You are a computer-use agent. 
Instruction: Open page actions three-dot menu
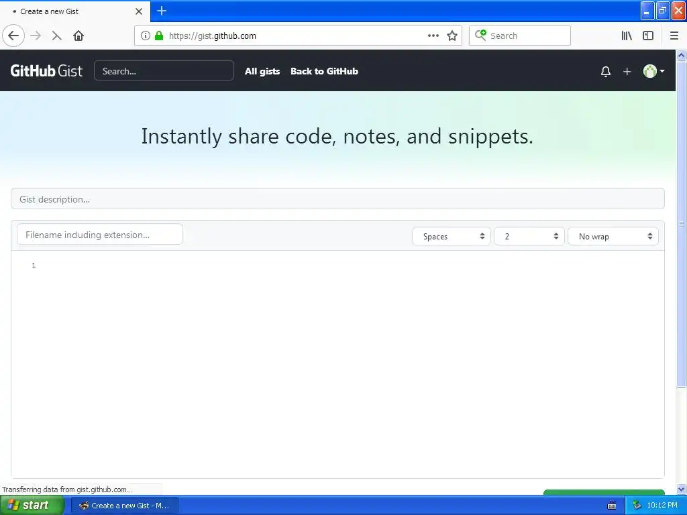433,36
